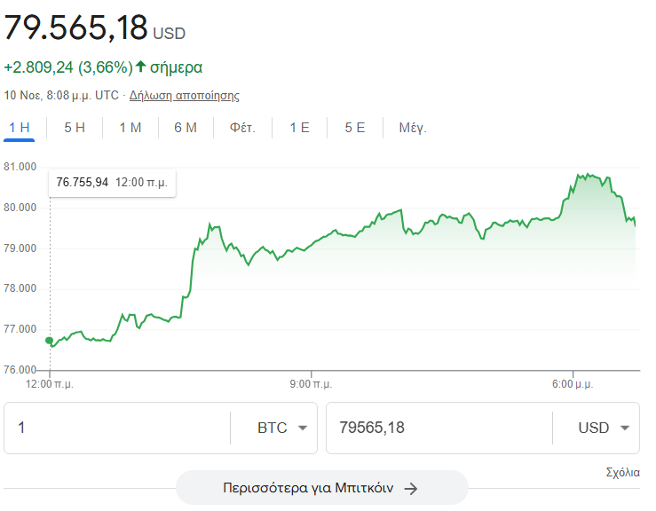Screen dimensions: 656x511
Task: Switch to the 5 Η chart tab
Action: tap(75, 128)
